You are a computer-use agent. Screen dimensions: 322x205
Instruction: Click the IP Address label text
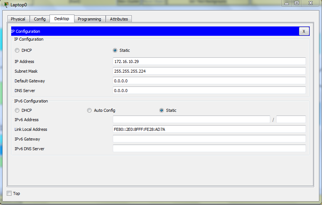pyautogui.click(x=24, y=61)
